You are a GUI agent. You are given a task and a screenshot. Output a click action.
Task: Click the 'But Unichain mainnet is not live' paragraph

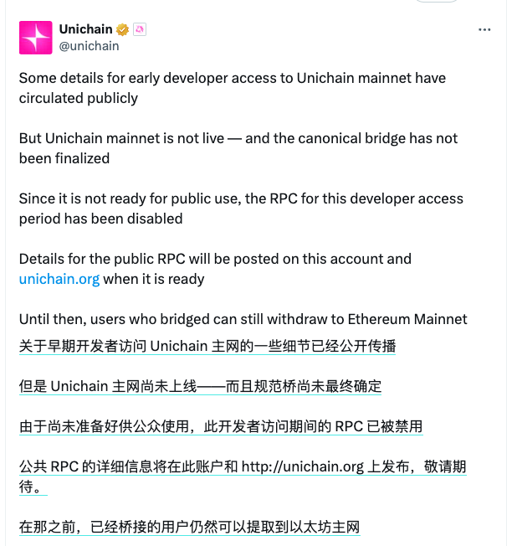[x=238, y=148]
